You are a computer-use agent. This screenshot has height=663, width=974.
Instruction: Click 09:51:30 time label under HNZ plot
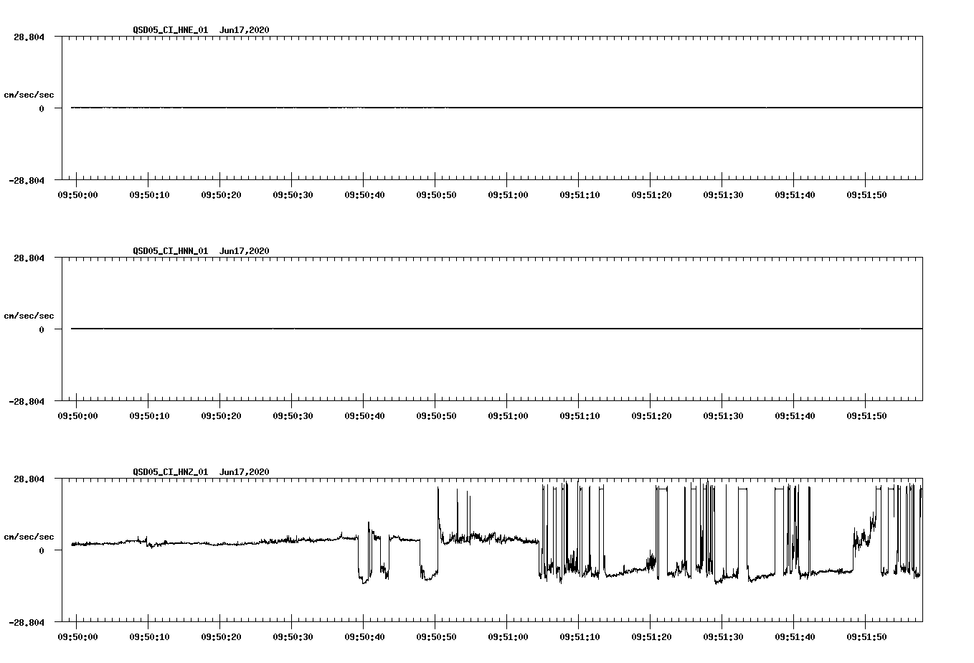pyautogui.click(x=723, y=636)
